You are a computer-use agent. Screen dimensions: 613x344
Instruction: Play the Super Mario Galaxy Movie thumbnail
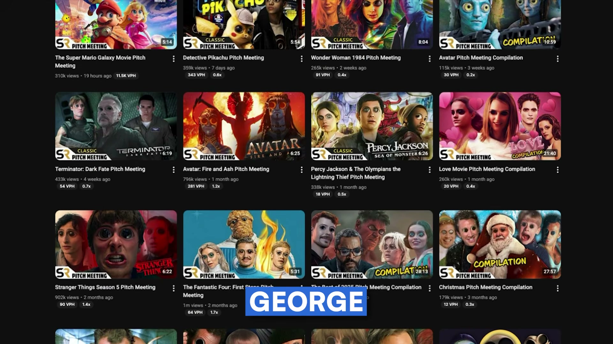[x=116, y=25]
